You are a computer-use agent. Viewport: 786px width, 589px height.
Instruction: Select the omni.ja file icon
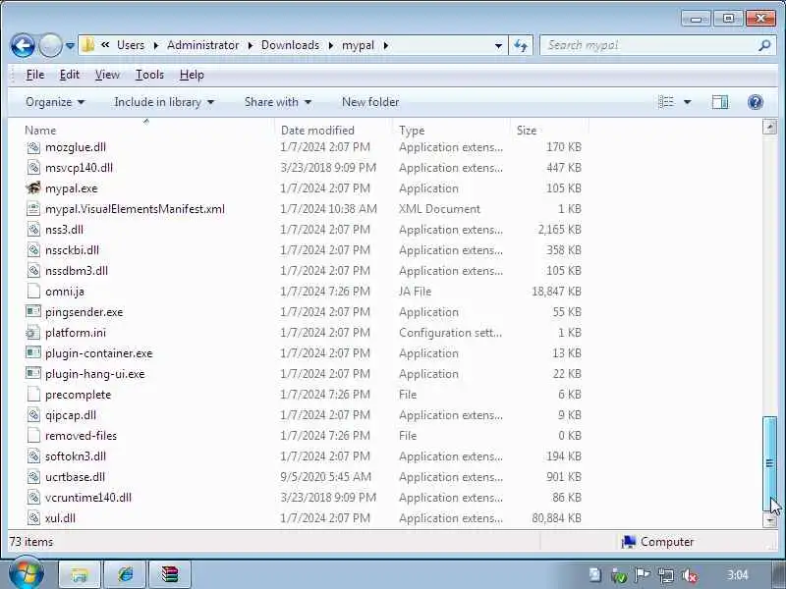[33, 291]
